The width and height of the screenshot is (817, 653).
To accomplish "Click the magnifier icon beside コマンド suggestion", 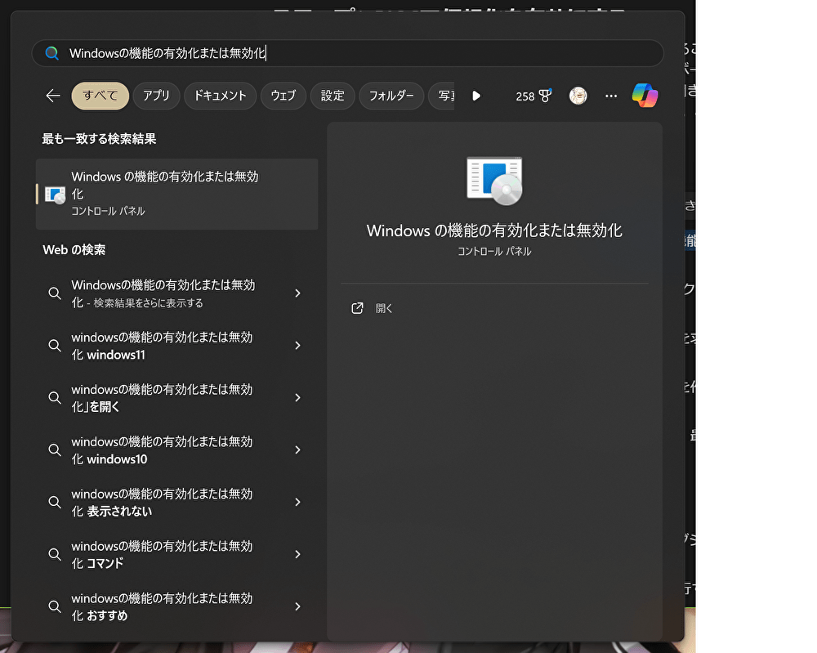I will (55, 554).
